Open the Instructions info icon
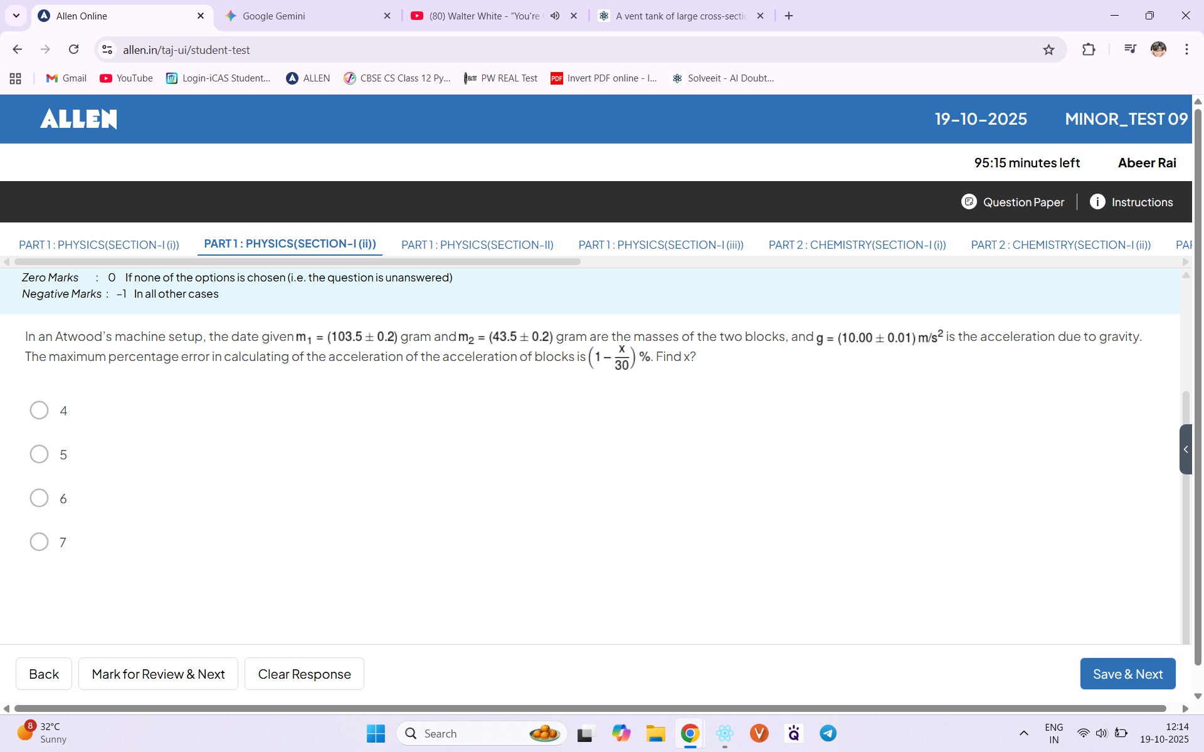This screenshot has height=752, width=1204. 1097,202
